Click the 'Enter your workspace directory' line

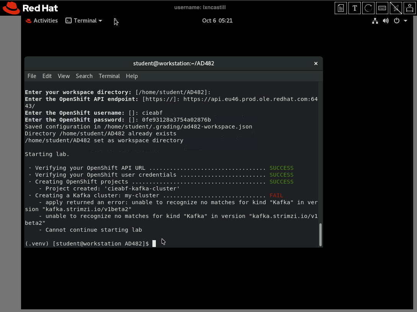coord(118,92)
